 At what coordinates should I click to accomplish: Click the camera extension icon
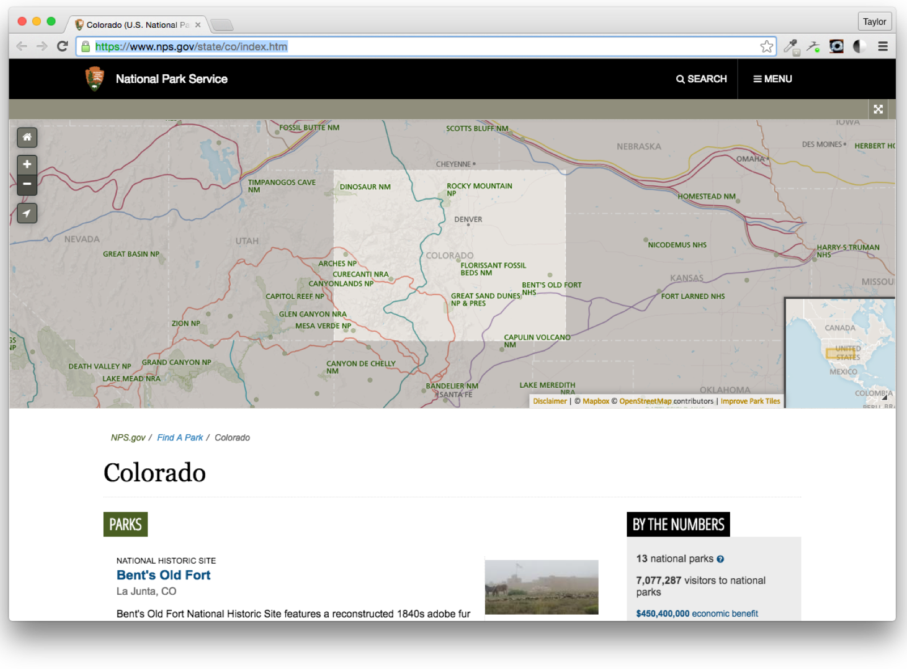click(x=836, y=46)
